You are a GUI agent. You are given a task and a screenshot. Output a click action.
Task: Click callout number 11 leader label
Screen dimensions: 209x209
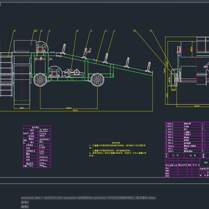click(151, 31)
